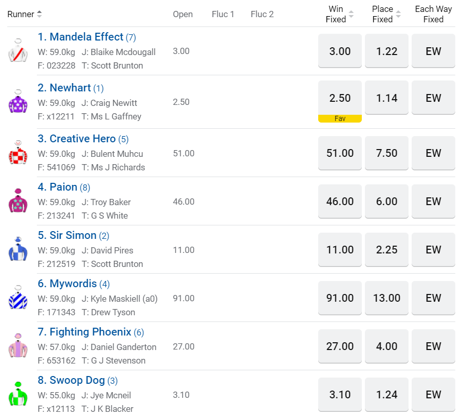Select Sir Simon win odds 11.00
This screenshot has height=416, width=462.
click(340, 250)
